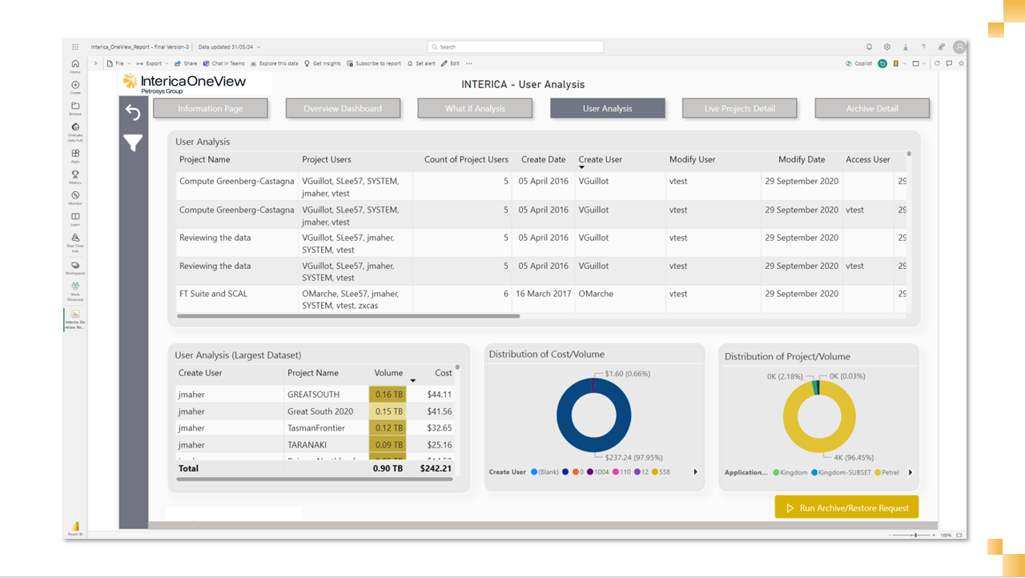Switch to the Archive Detail tab
Screen dimensions: 1025x578
[871, 109]
